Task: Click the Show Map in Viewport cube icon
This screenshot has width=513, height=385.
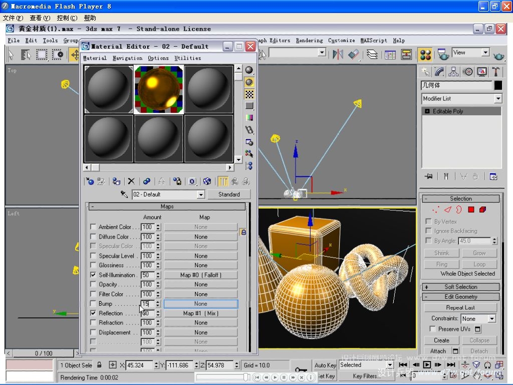Action: pos(207,181)
